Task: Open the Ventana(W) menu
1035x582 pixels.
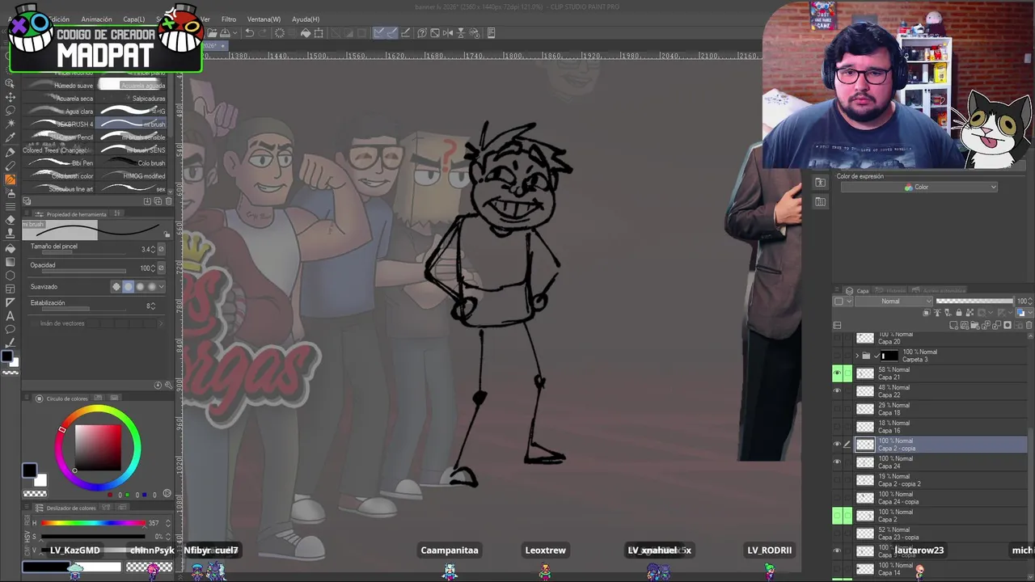Action: coord(264,19)
